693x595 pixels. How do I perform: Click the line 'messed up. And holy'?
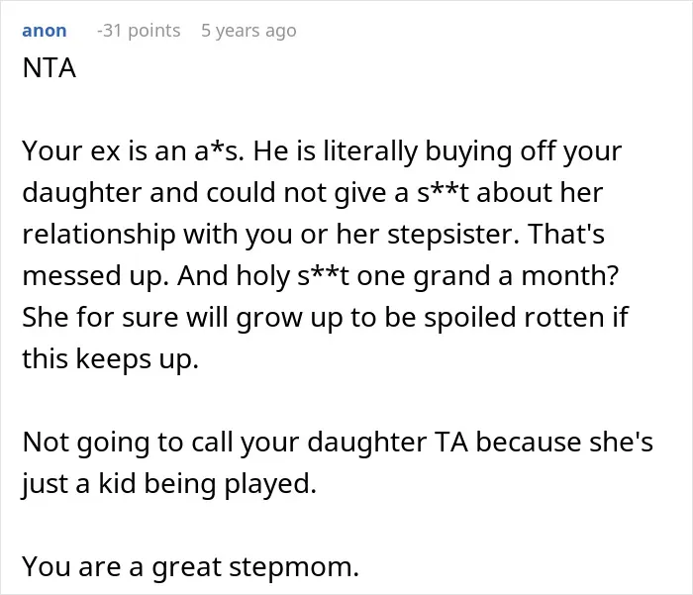click(321, 275)
